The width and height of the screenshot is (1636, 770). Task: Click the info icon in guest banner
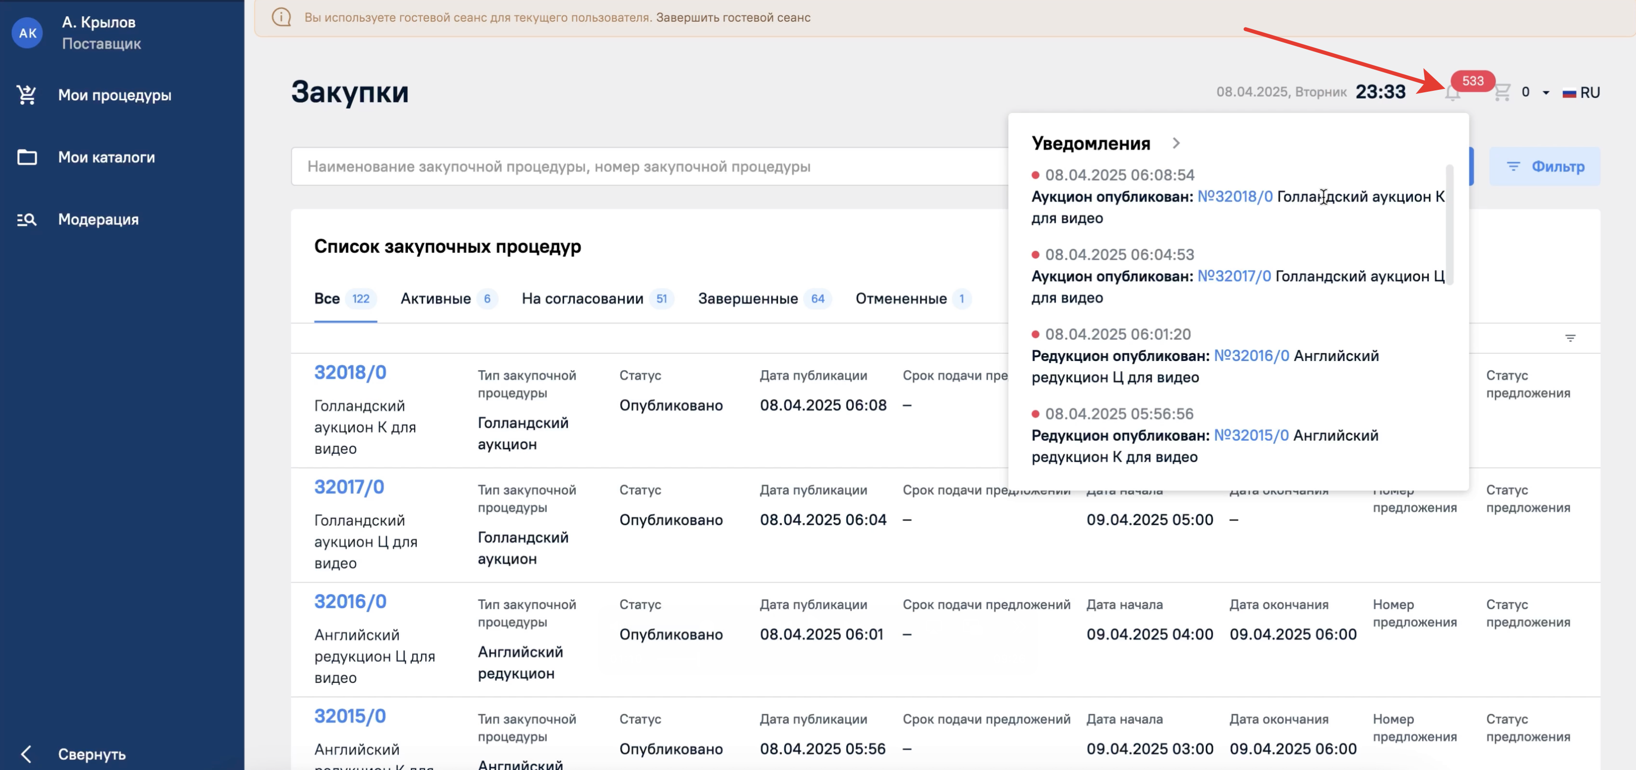click(281, 17)
